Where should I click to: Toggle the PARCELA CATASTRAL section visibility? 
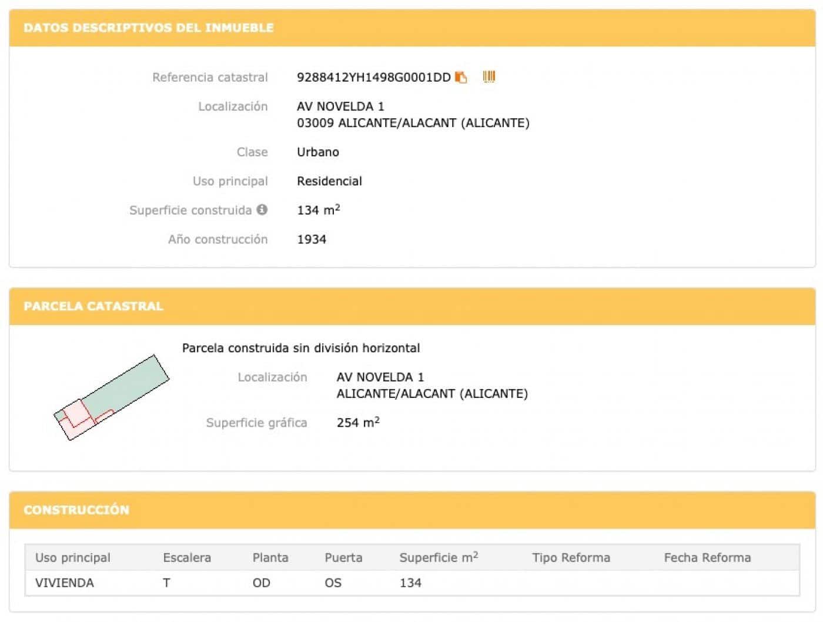[x=94, y=306]
